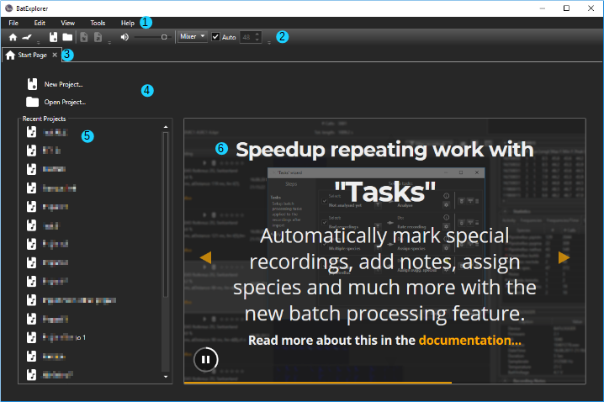The width and height of the screenshot is (604, 402).
Task: Pause the slideshow
Action: point(206,360)
